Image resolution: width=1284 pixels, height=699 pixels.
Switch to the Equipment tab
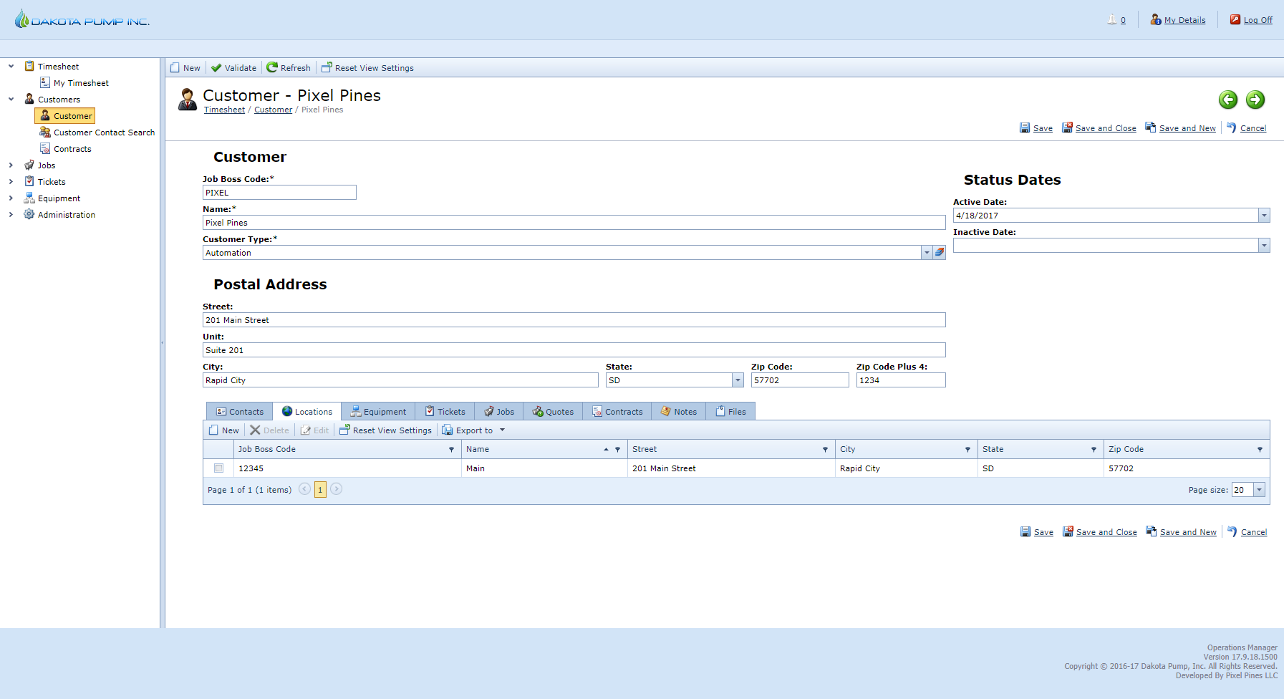point(378,412)
